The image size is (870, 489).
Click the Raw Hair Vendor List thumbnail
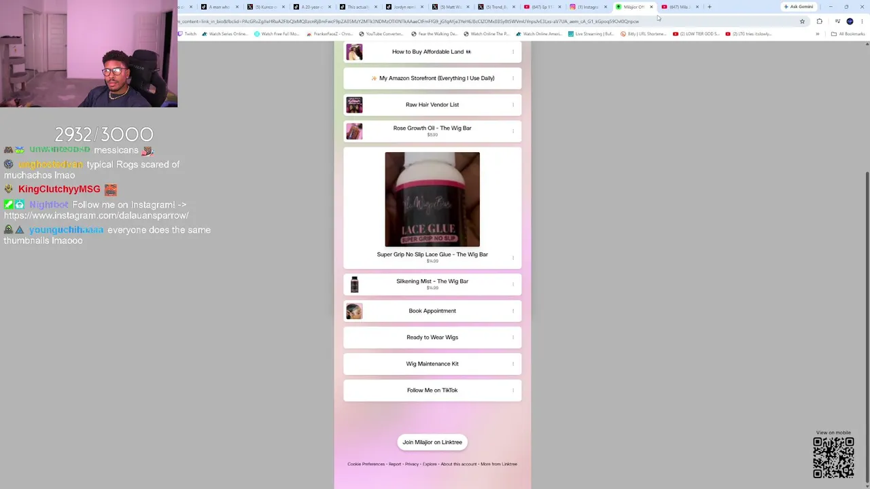[354, 105]
